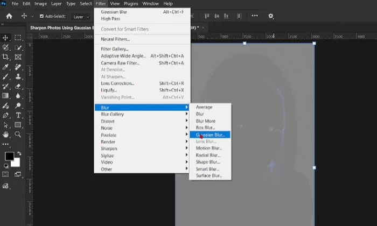
Task: Select the Hand tool
Action: tap(5, 135)
